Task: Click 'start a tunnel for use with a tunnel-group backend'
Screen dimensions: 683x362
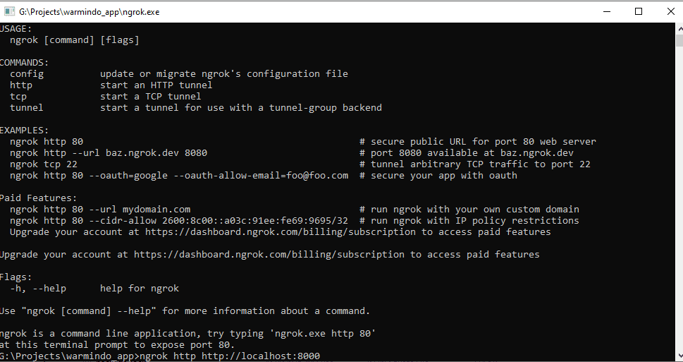Action: [241, 108]
